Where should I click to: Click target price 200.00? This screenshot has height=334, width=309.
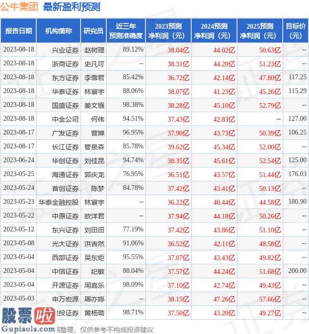click(x=298, y=271)
